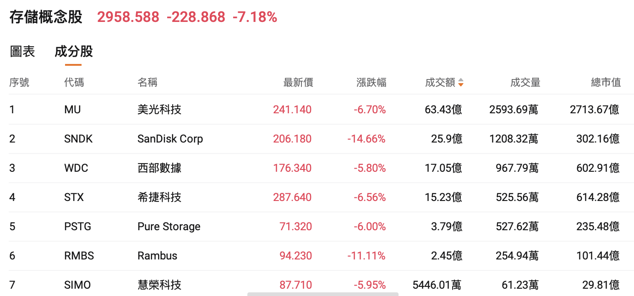
Task: Open 西部數據 stock page
Action: (x=159, y=168)
